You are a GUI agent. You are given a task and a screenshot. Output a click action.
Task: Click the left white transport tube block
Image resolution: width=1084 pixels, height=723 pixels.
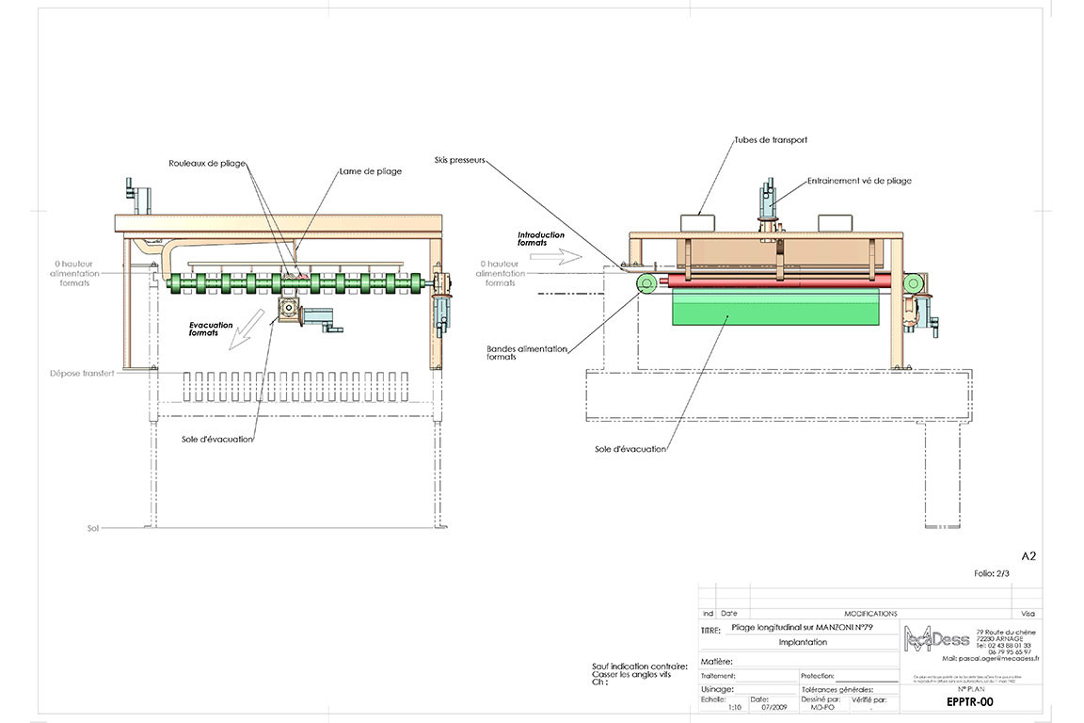pos(698,221)
